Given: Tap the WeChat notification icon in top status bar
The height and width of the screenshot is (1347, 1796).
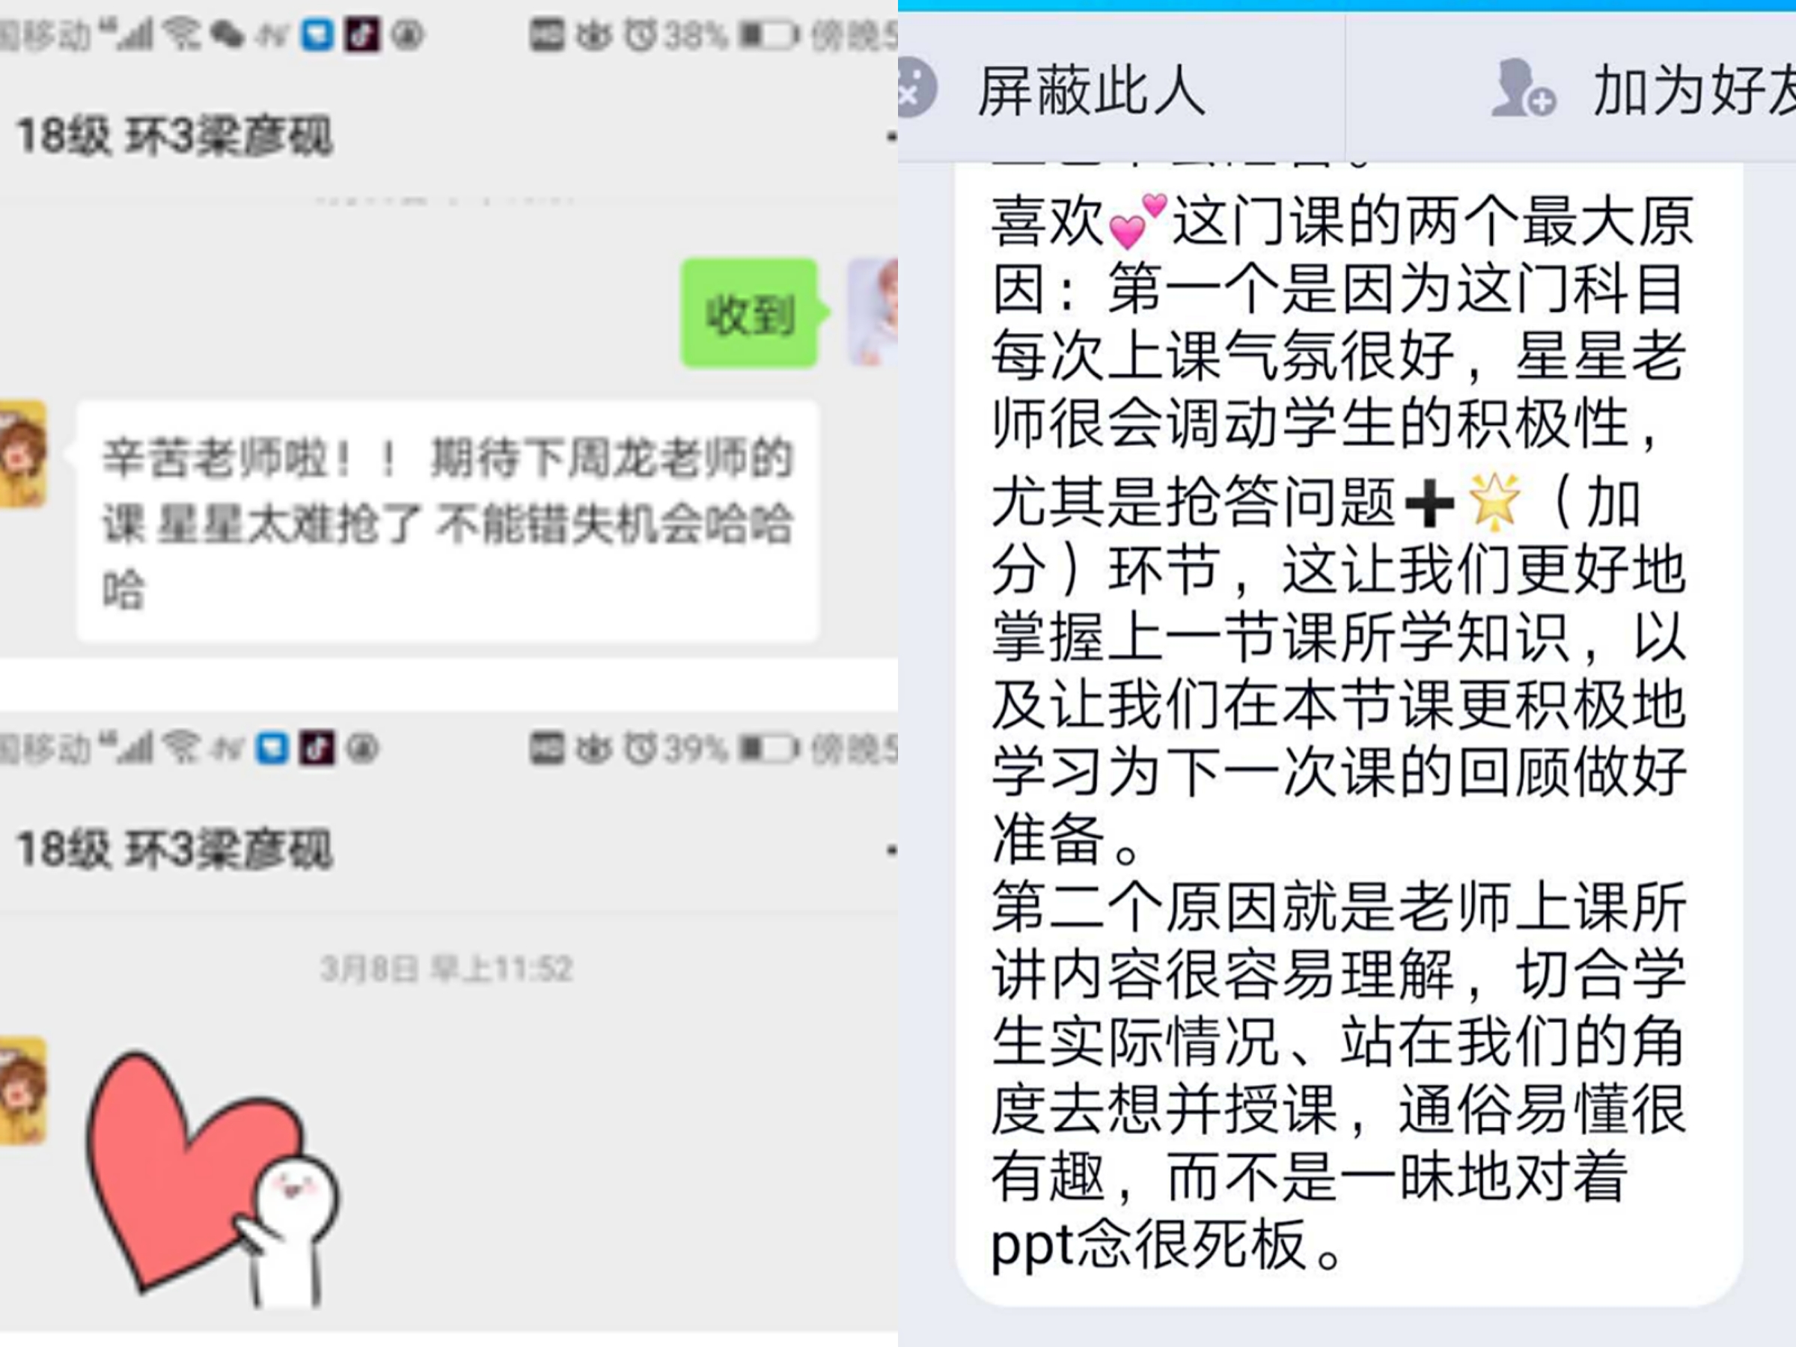Looking at the screenshot, I should coord(227,35).
